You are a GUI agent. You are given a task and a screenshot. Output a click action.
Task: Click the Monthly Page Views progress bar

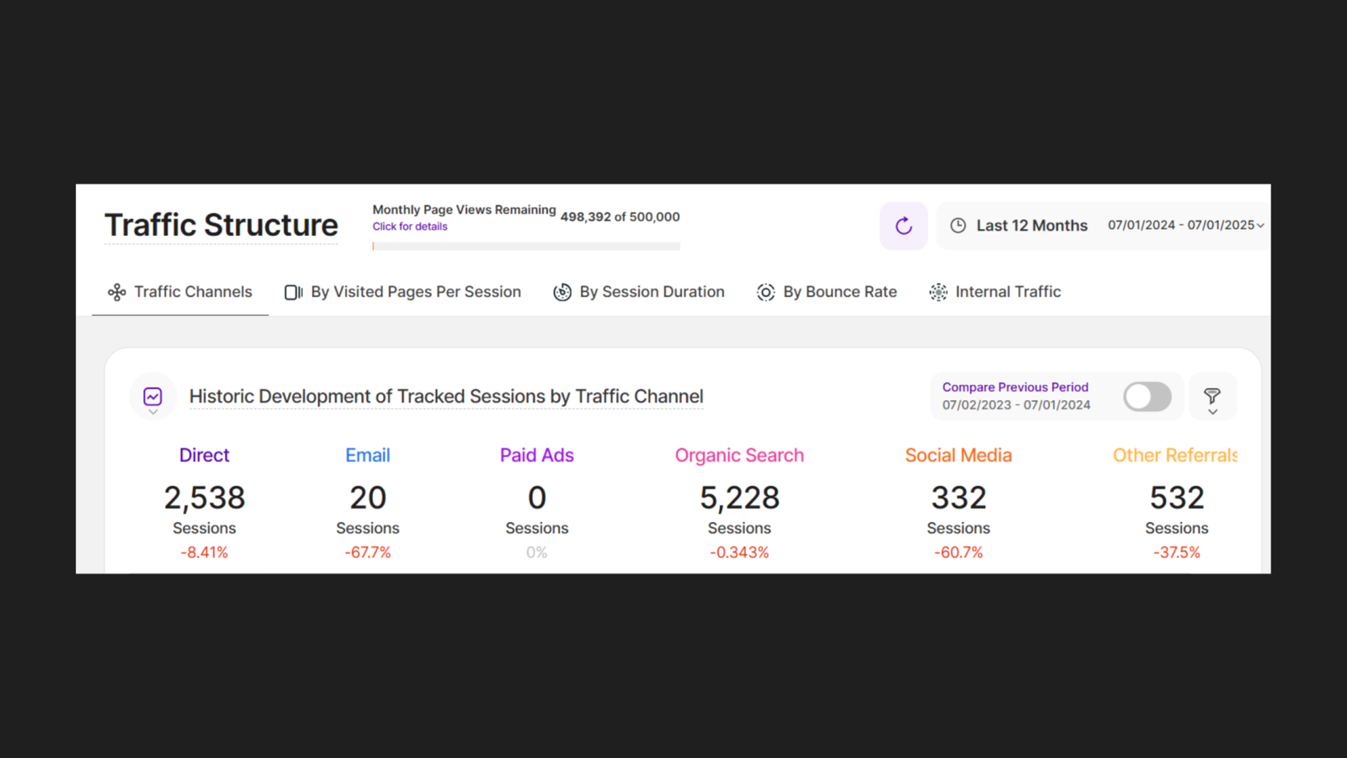pos(526,246)
